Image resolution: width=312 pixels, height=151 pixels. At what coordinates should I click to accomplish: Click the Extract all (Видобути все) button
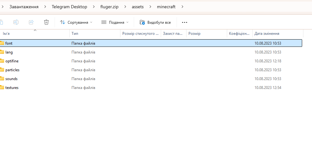[155, 22]
